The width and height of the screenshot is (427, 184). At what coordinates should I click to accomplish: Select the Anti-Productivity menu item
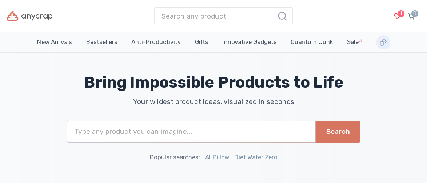coord(156,42)
